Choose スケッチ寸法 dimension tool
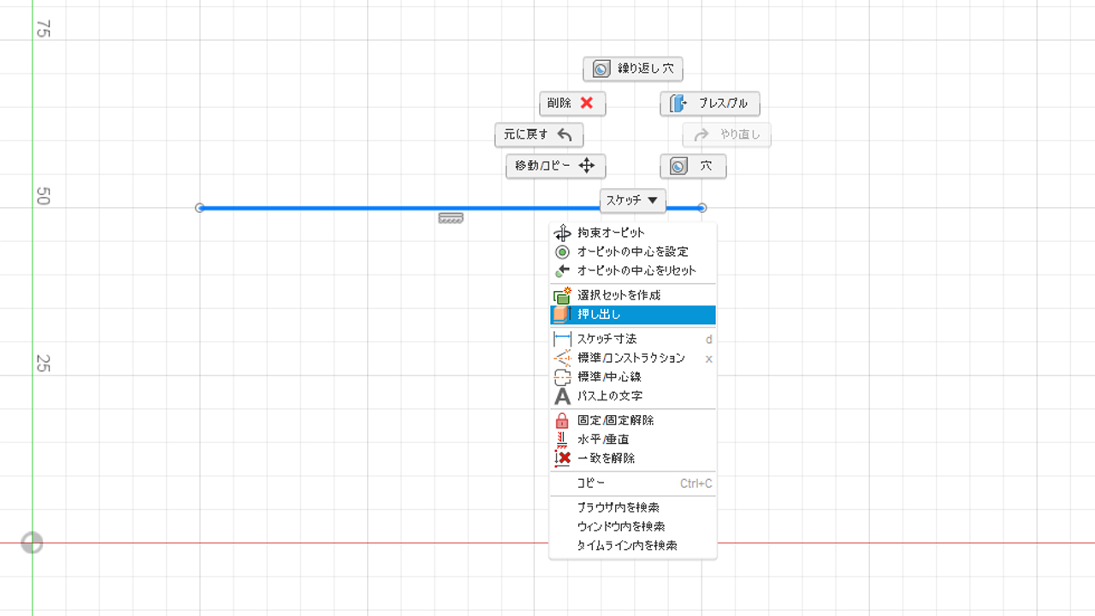This screenshot has height=616, width=1095. point(607,339)
